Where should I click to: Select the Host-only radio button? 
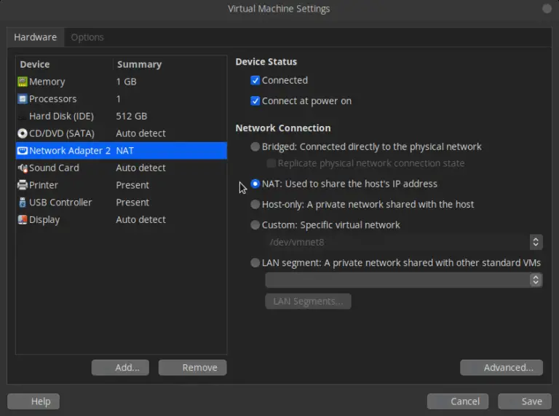(x=255, y=205)
